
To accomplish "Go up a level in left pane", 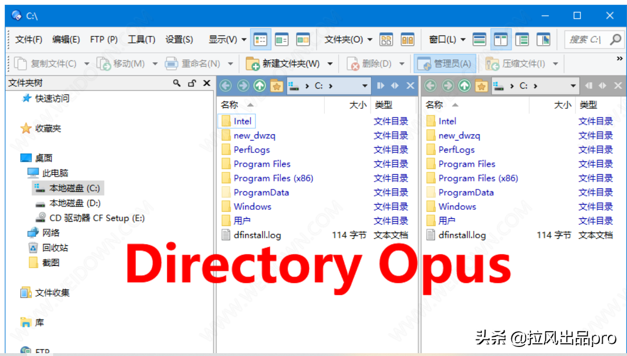I will pyautogui.click(x=259, y=85).
